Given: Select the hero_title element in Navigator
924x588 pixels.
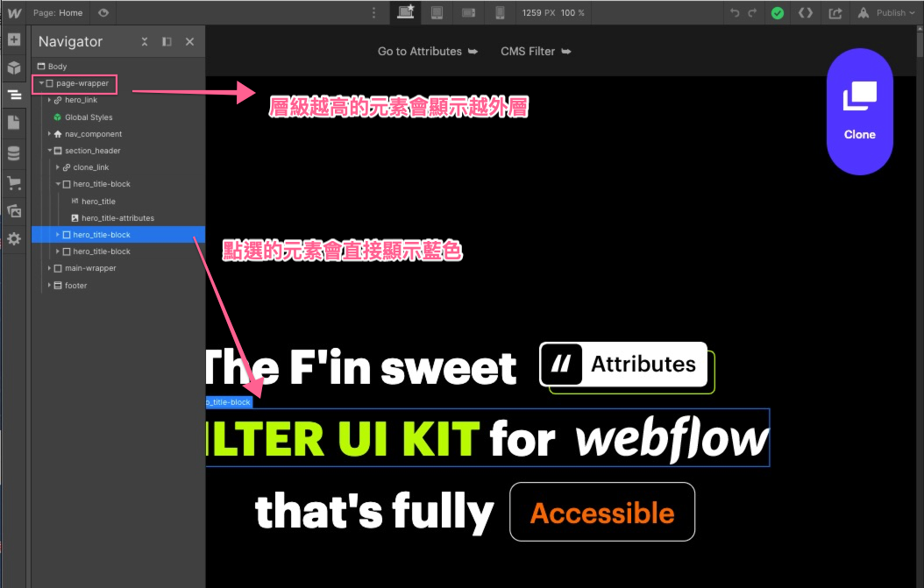Looking at the screenshot, I should 98,202.
